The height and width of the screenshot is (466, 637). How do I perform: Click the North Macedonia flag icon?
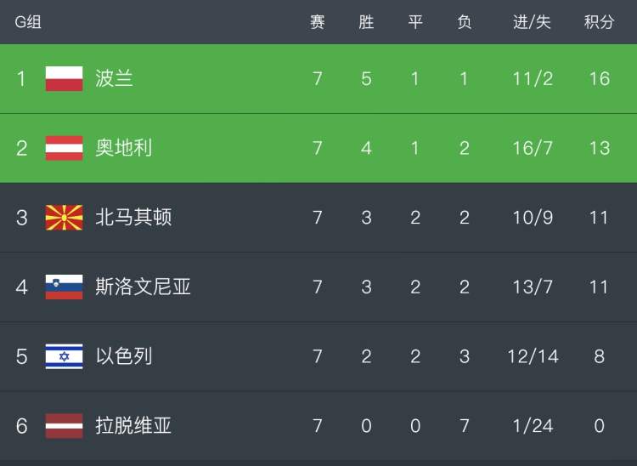click(64, 218)
